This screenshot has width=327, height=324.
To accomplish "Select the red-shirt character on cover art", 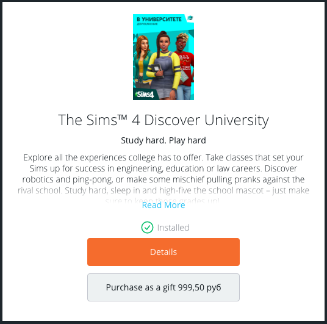I will pos(185,65).
